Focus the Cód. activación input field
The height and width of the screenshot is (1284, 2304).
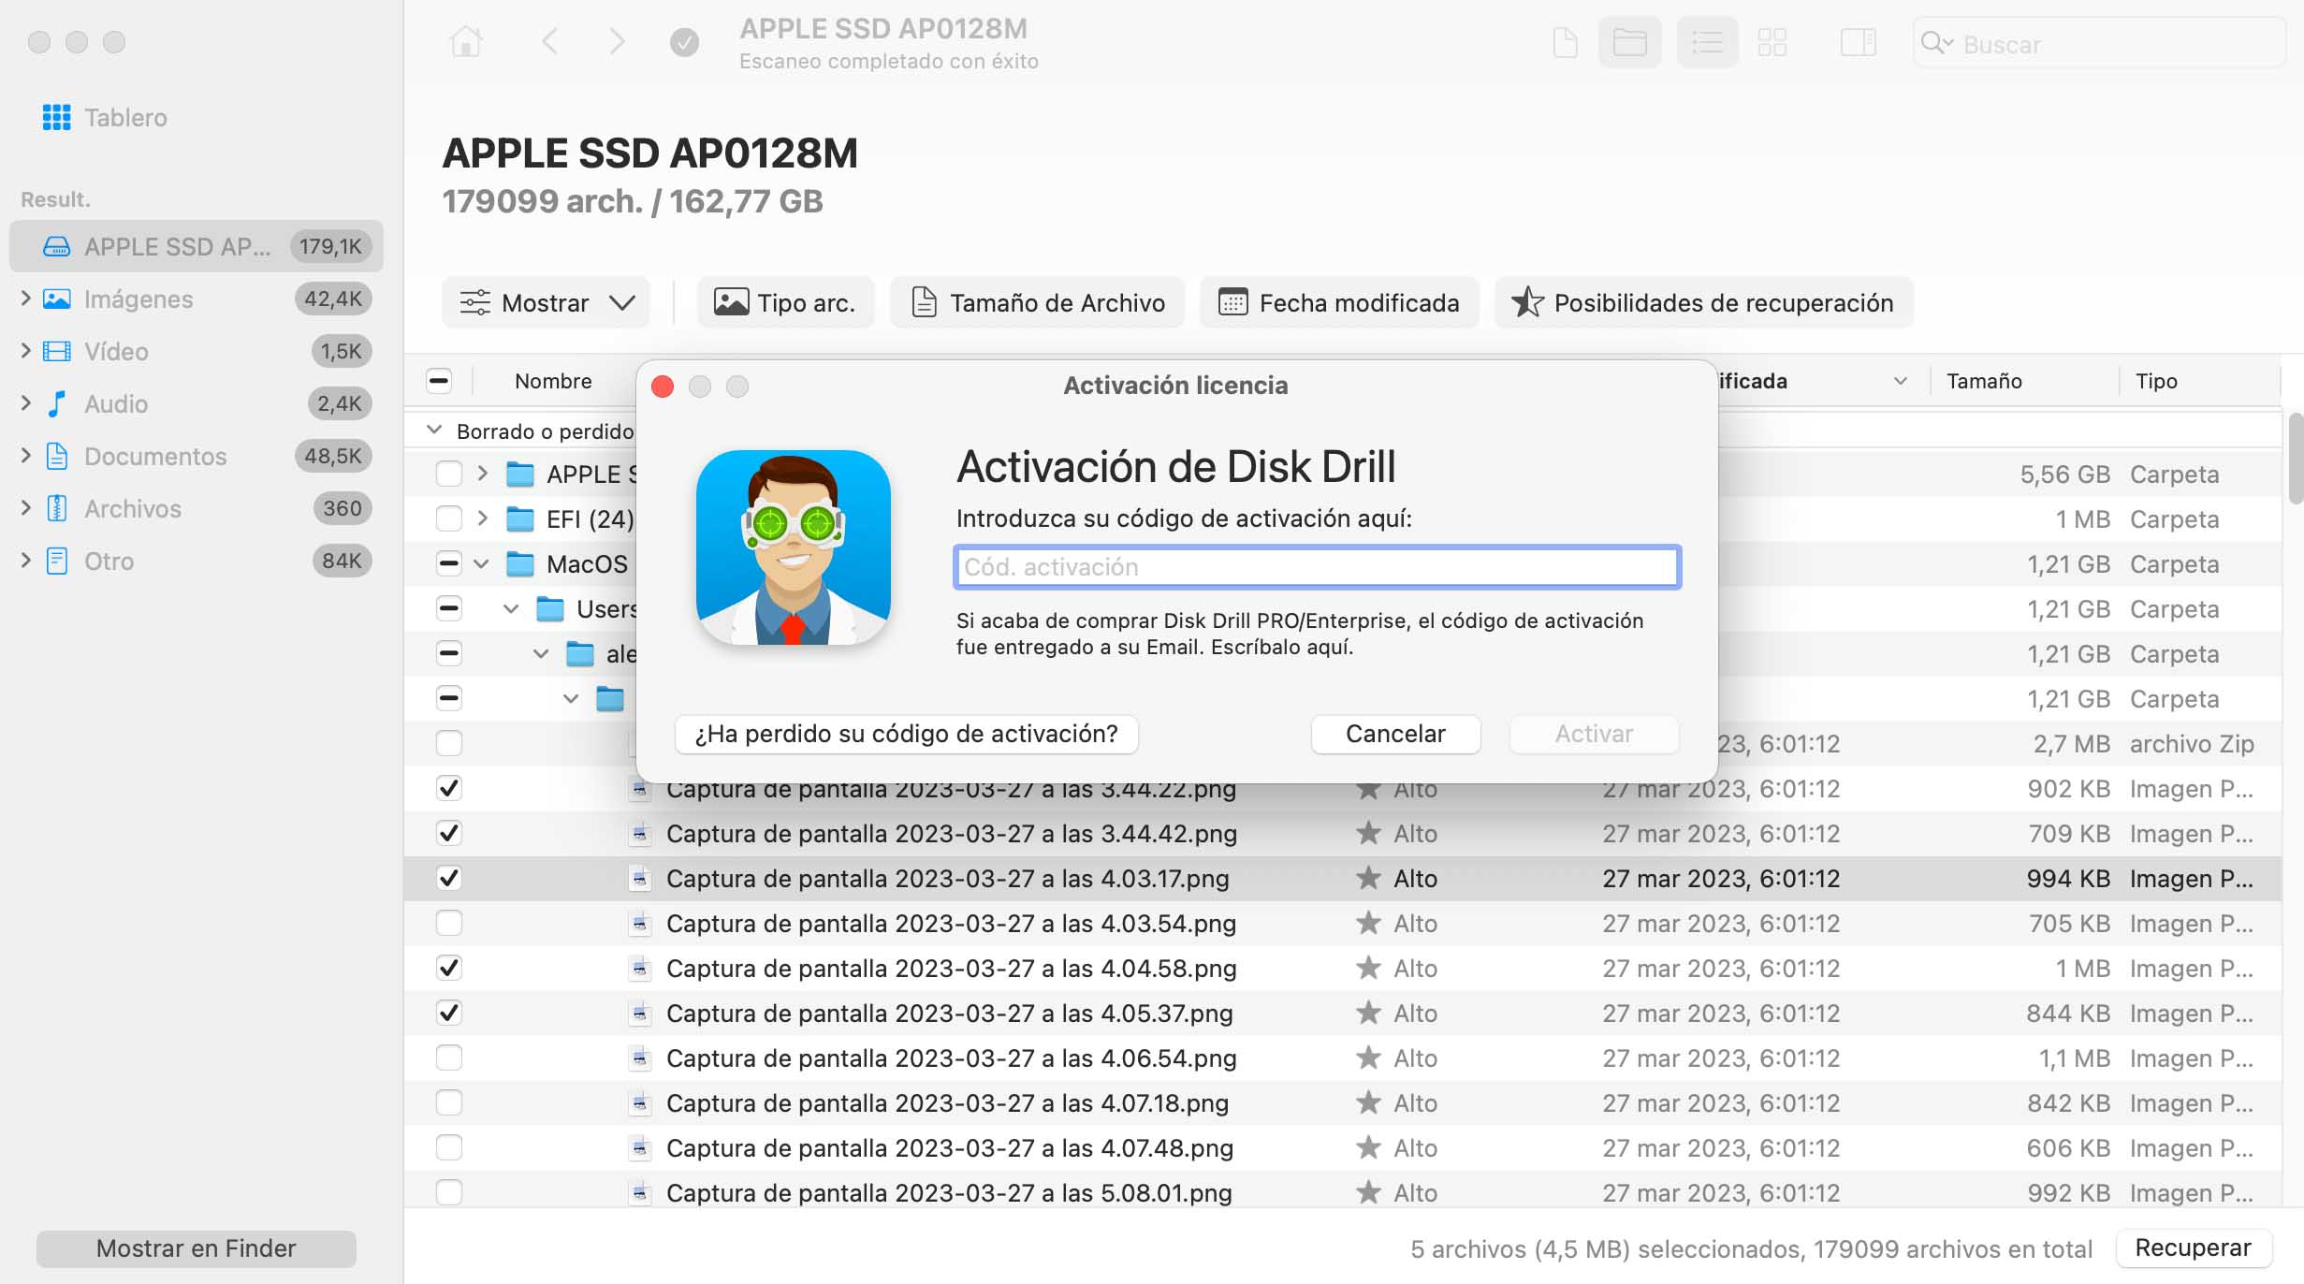[1317, 566]
